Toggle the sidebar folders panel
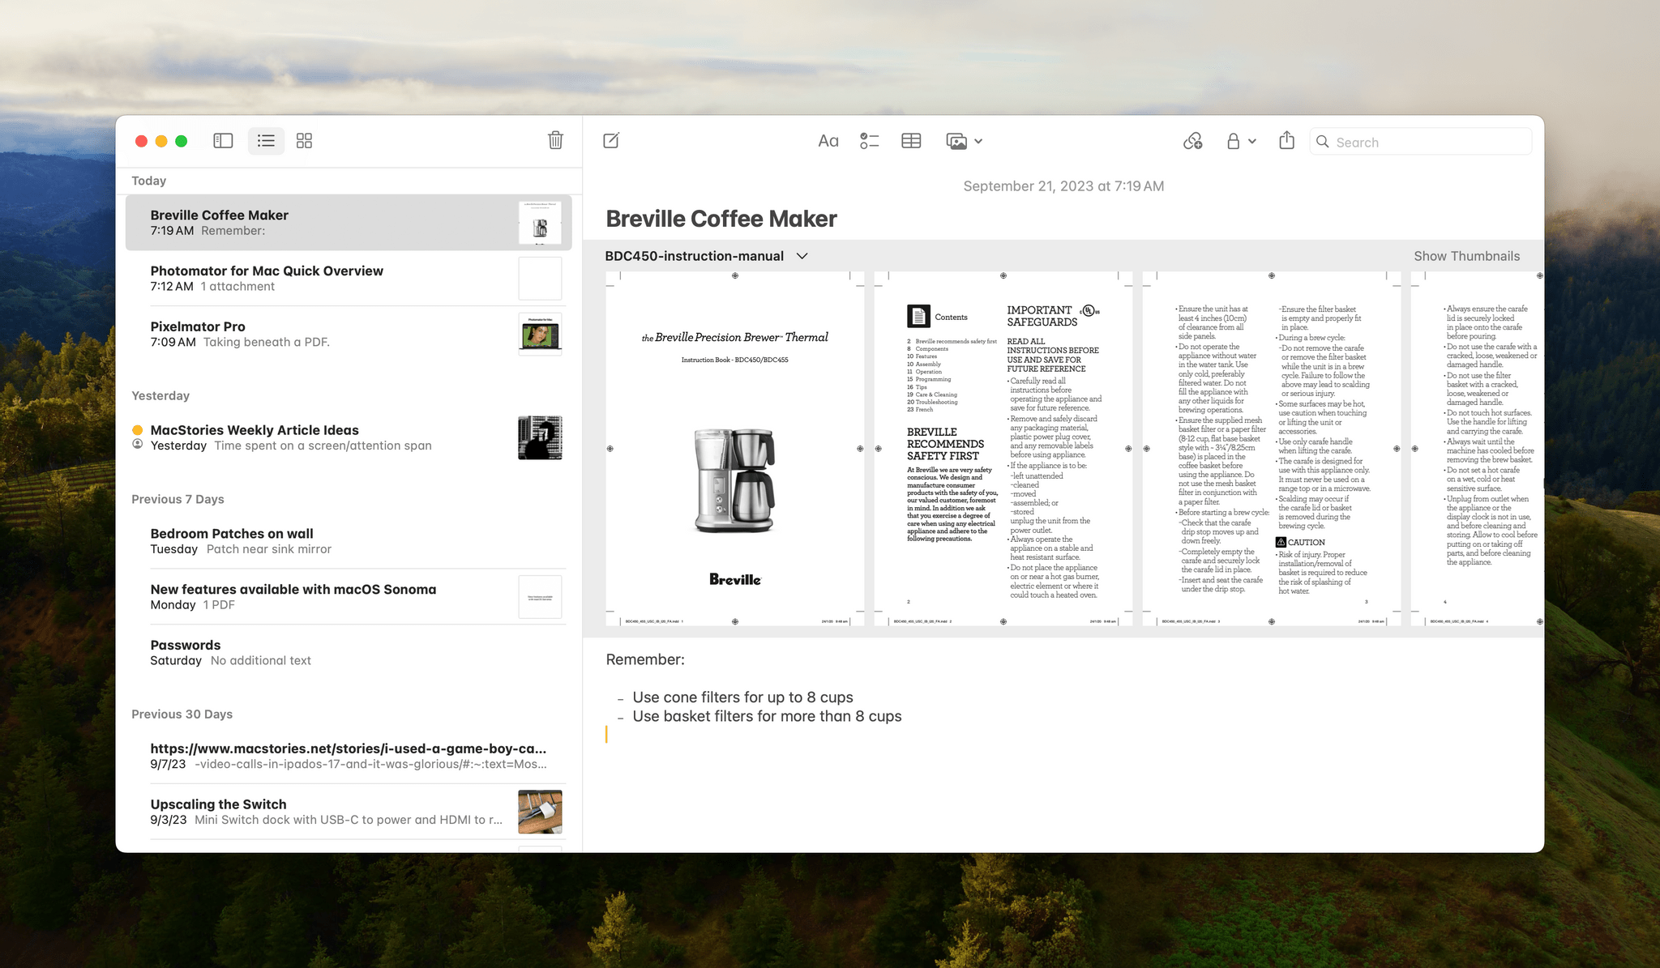The image size is (1660, 968). 223,141
